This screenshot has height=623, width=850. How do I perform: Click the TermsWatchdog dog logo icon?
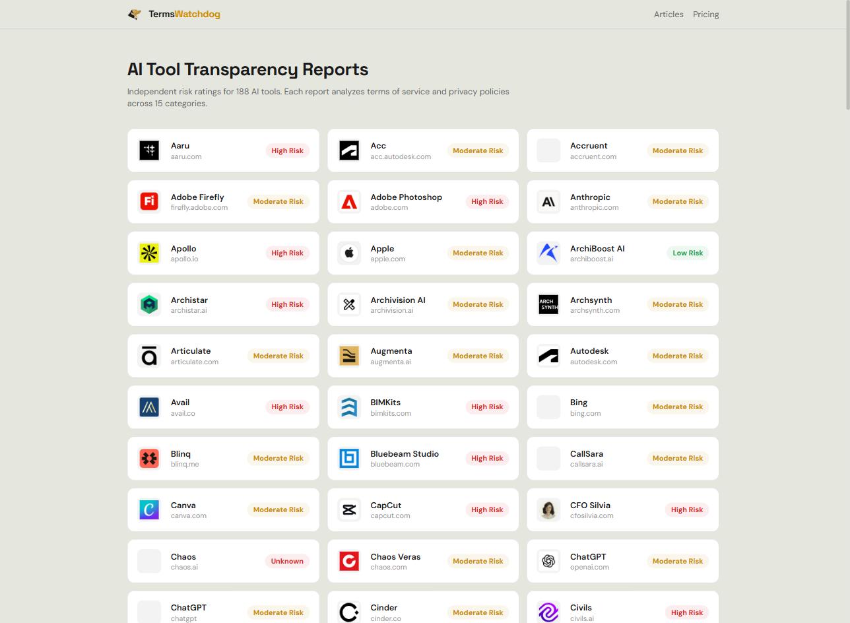click(x=135, y=14)
